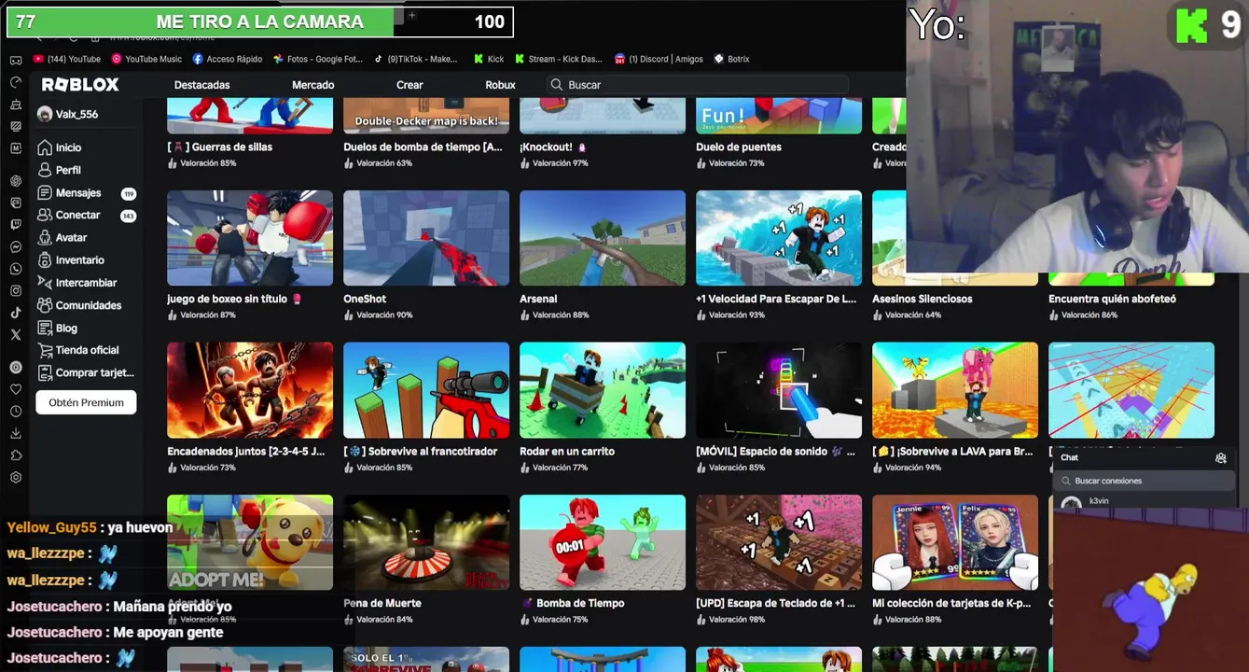This screenshot has width=1249, height=672.
Task: Open Conectar with 143 badge
Action: point(86,216)
